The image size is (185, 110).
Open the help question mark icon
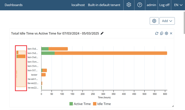[x=140, y=5]
